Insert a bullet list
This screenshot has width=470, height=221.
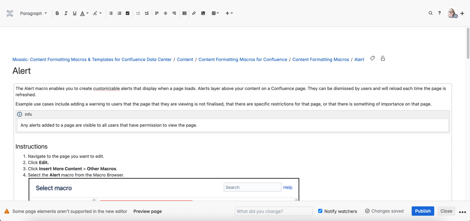click(111, 13)
